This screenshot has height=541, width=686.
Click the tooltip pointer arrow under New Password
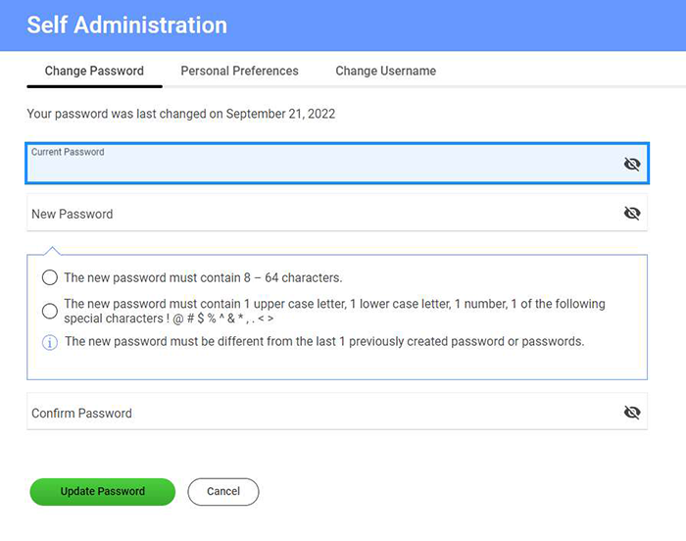[52, 250]
